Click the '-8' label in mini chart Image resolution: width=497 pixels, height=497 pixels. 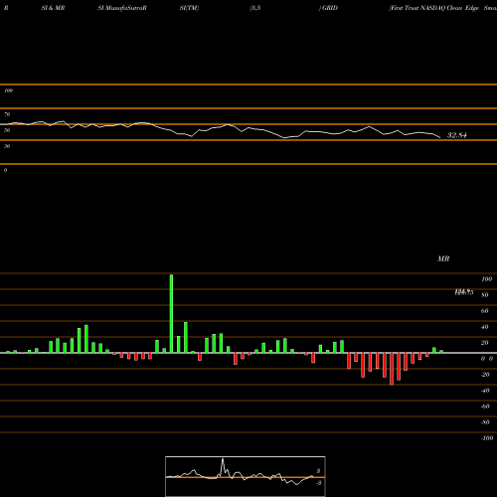(318, 483)
